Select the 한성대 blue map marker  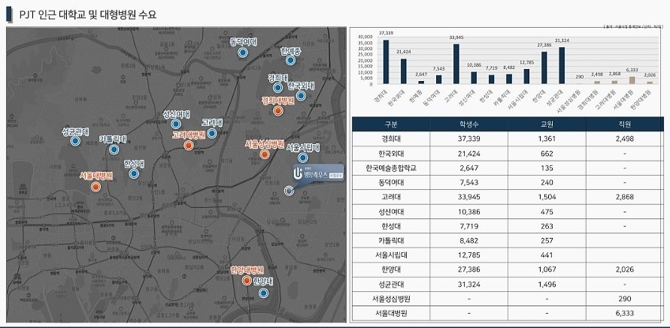(134, 173)
